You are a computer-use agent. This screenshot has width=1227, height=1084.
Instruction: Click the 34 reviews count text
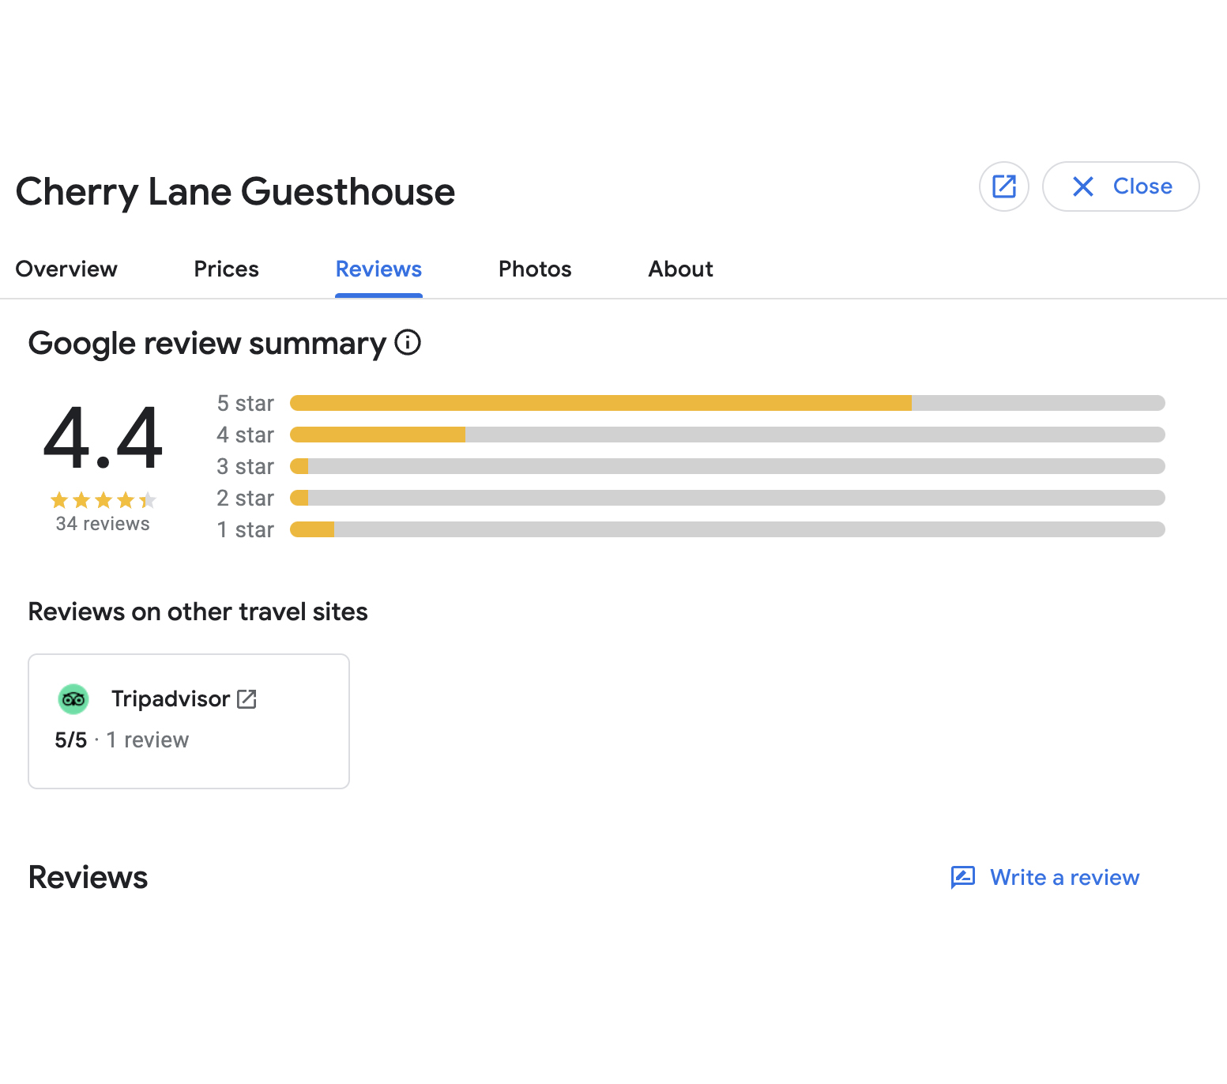coord(103,524)
